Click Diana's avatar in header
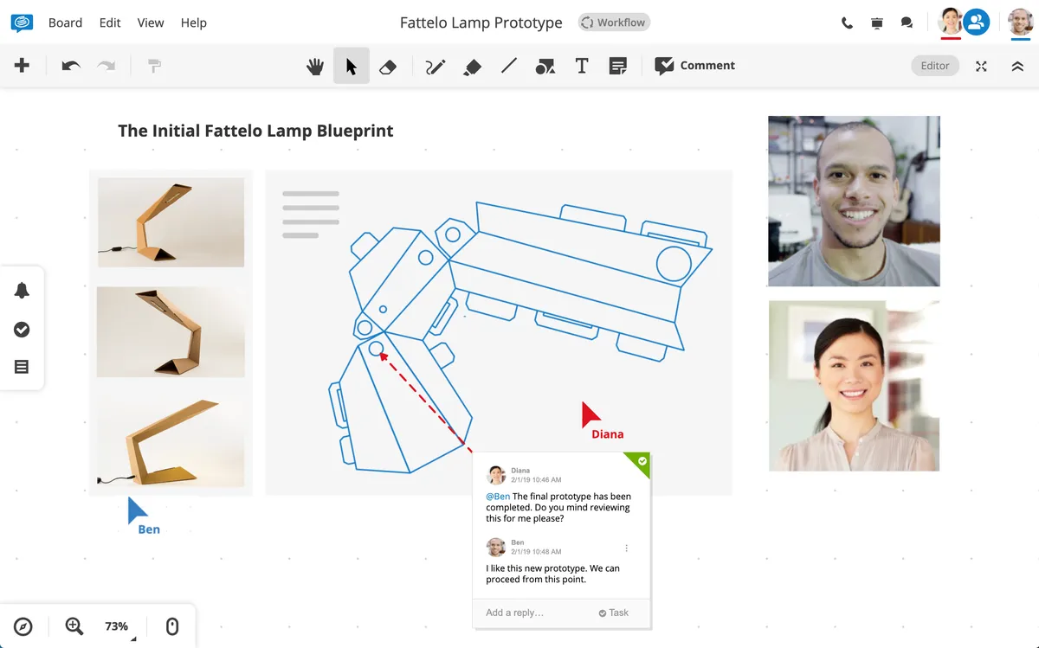 pyautogui.click(x=950, y=22)
